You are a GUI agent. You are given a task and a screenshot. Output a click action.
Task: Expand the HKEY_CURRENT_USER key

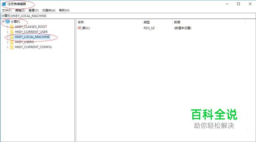pos(7,32)
